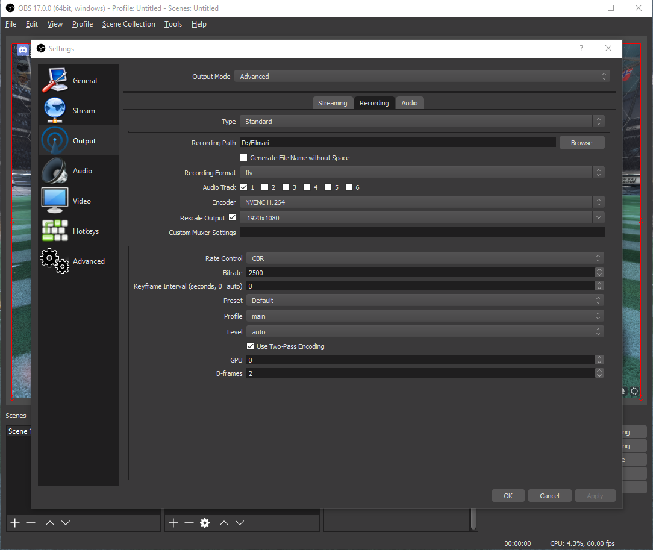Screen dimensions: 653x550
Task: Click the Apply button
Action: click(x=595, y=495)
